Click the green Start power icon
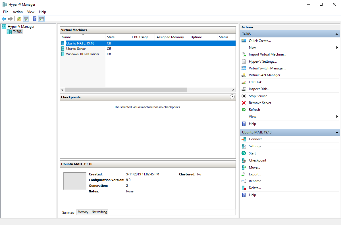Image resolution: width=341 pixels, height=225 pixels. 244,153
